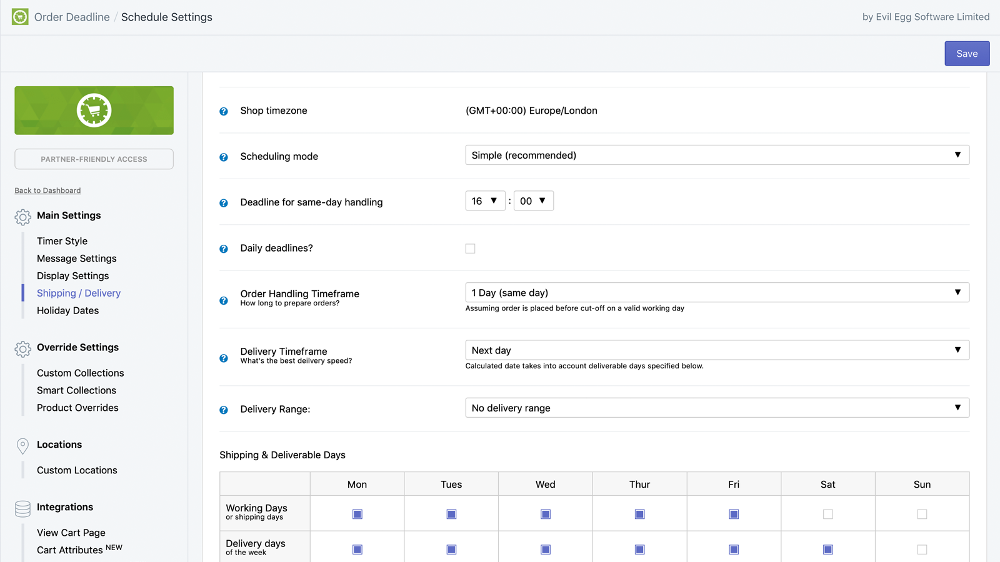Click help icon for Deadline for same-day handling

[x=224, y=203]
